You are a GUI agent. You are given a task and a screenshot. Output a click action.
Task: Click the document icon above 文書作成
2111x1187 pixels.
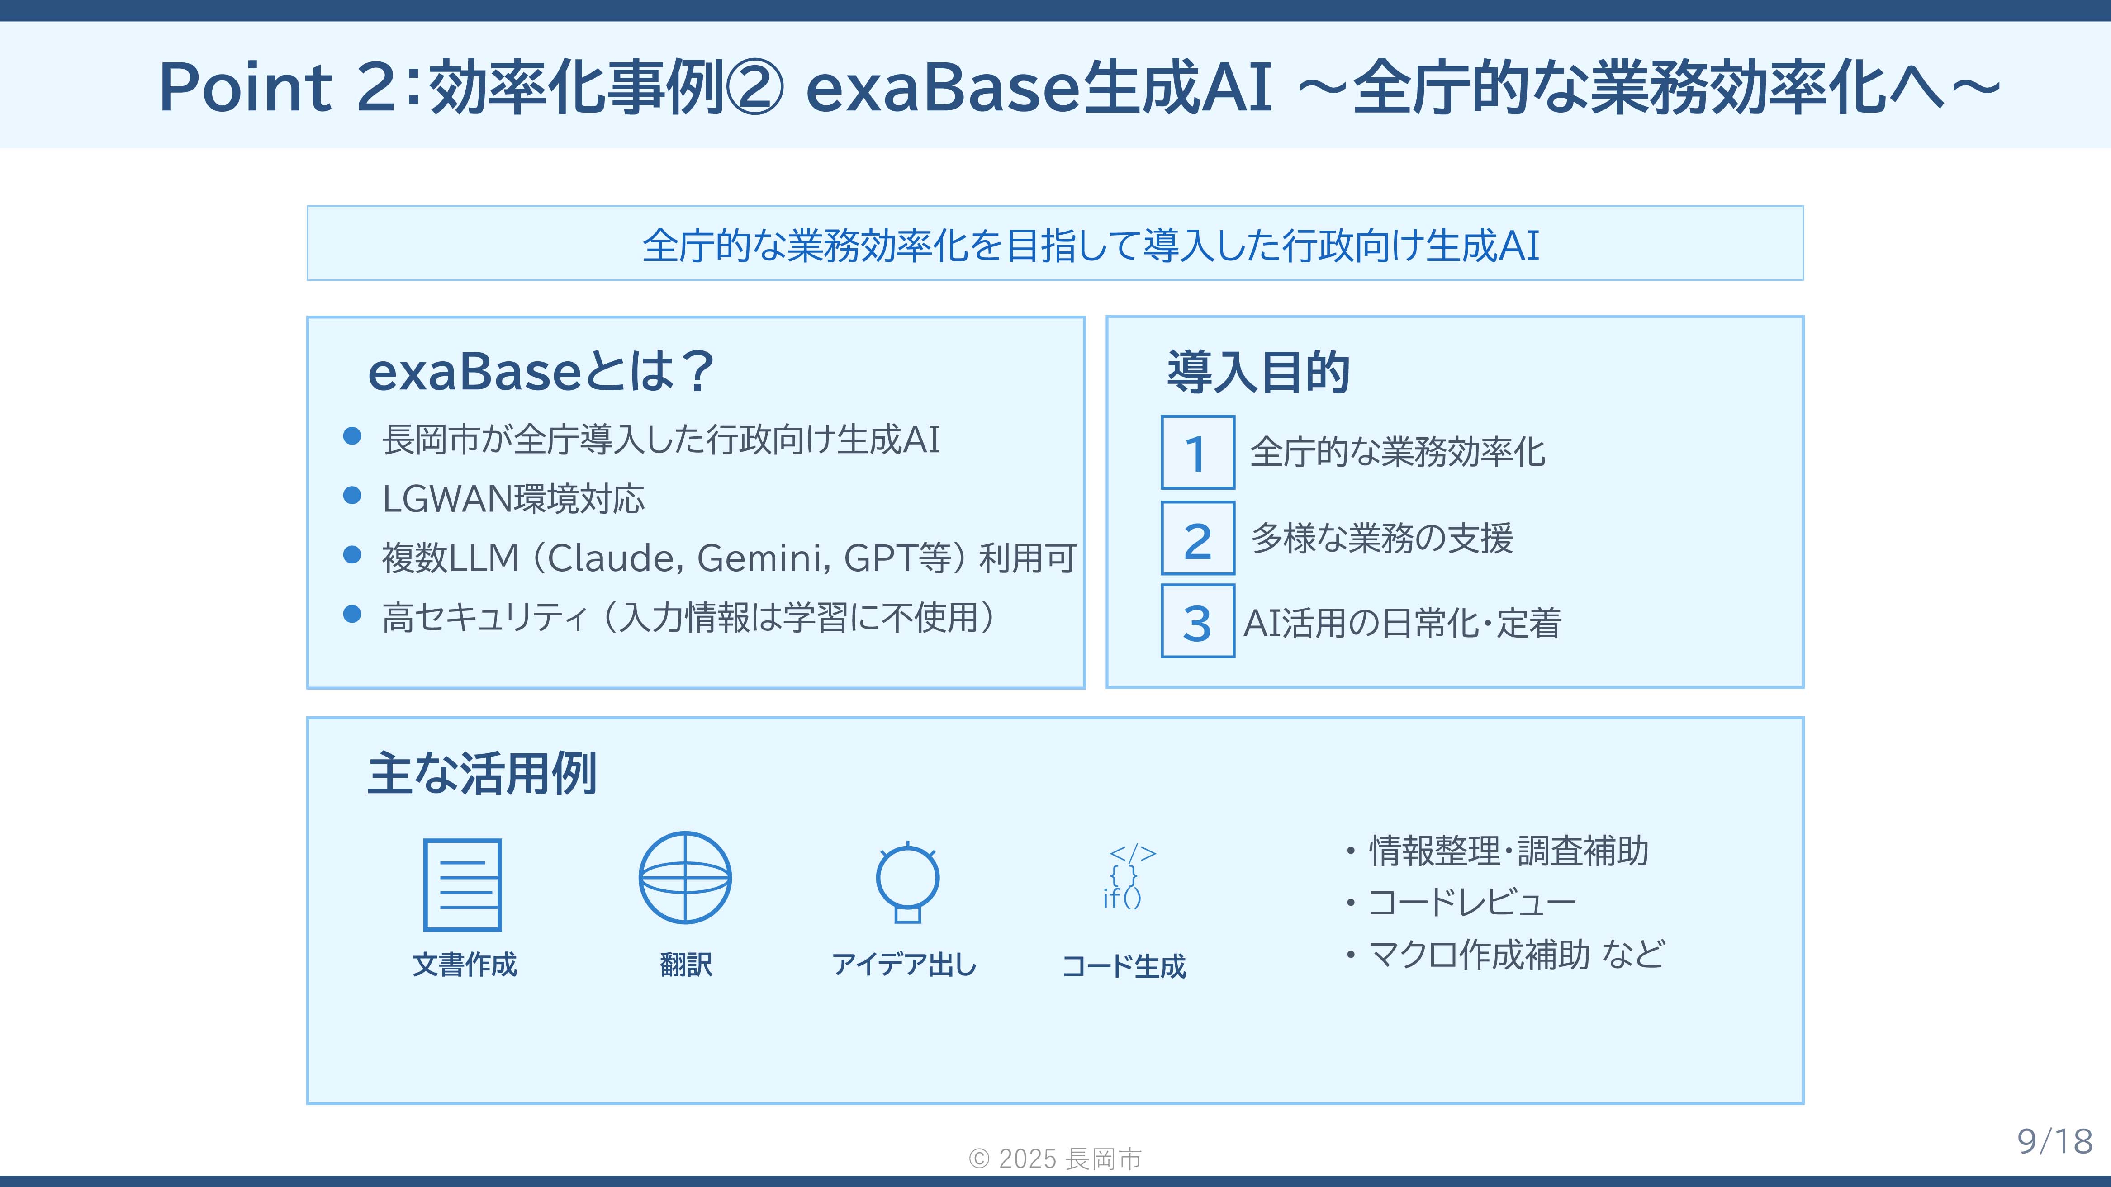click(x=462, y=885)
